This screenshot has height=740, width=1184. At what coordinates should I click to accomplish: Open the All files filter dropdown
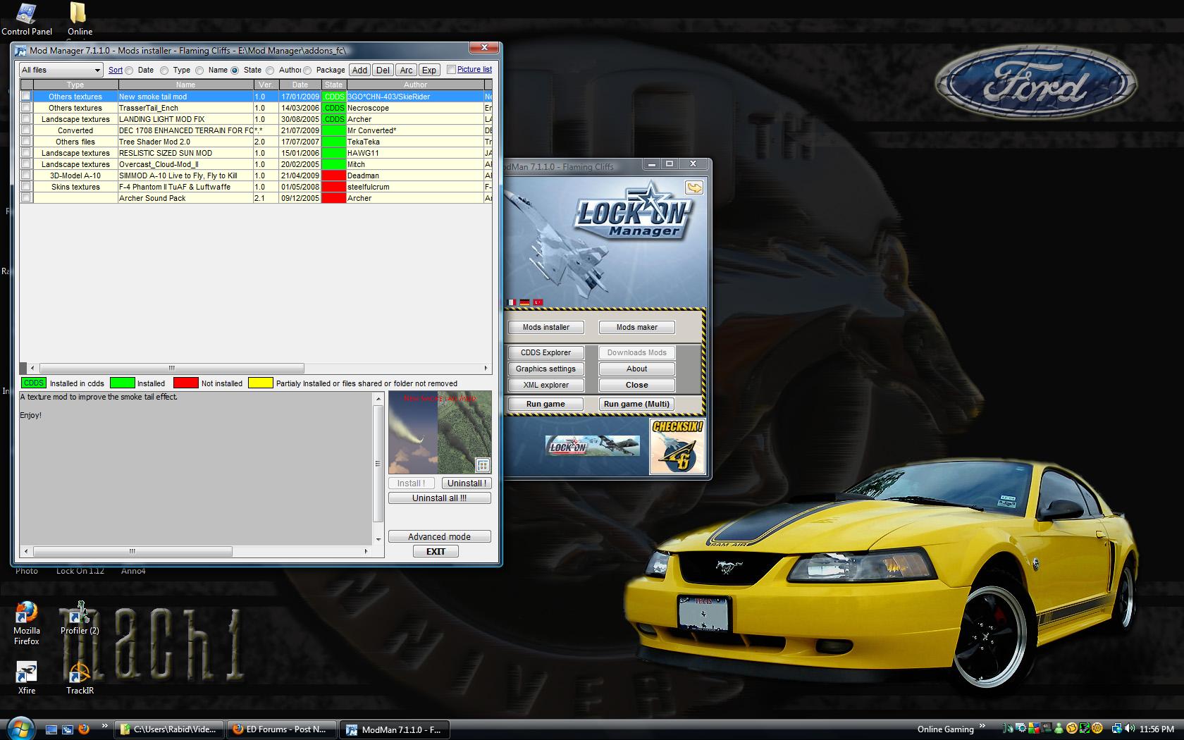coord(61,70)
